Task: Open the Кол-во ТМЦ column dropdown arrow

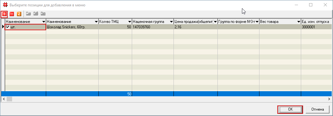Action: (130, 22)
